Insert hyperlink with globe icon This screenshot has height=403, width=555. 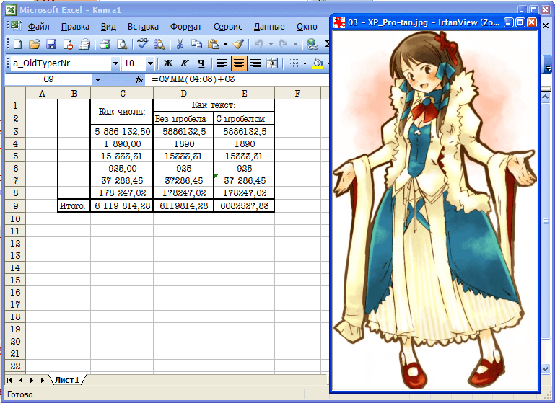(313, 44)
